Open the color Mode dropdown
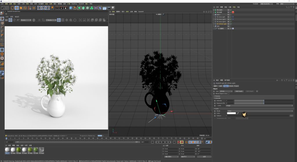 click(260, 111)
